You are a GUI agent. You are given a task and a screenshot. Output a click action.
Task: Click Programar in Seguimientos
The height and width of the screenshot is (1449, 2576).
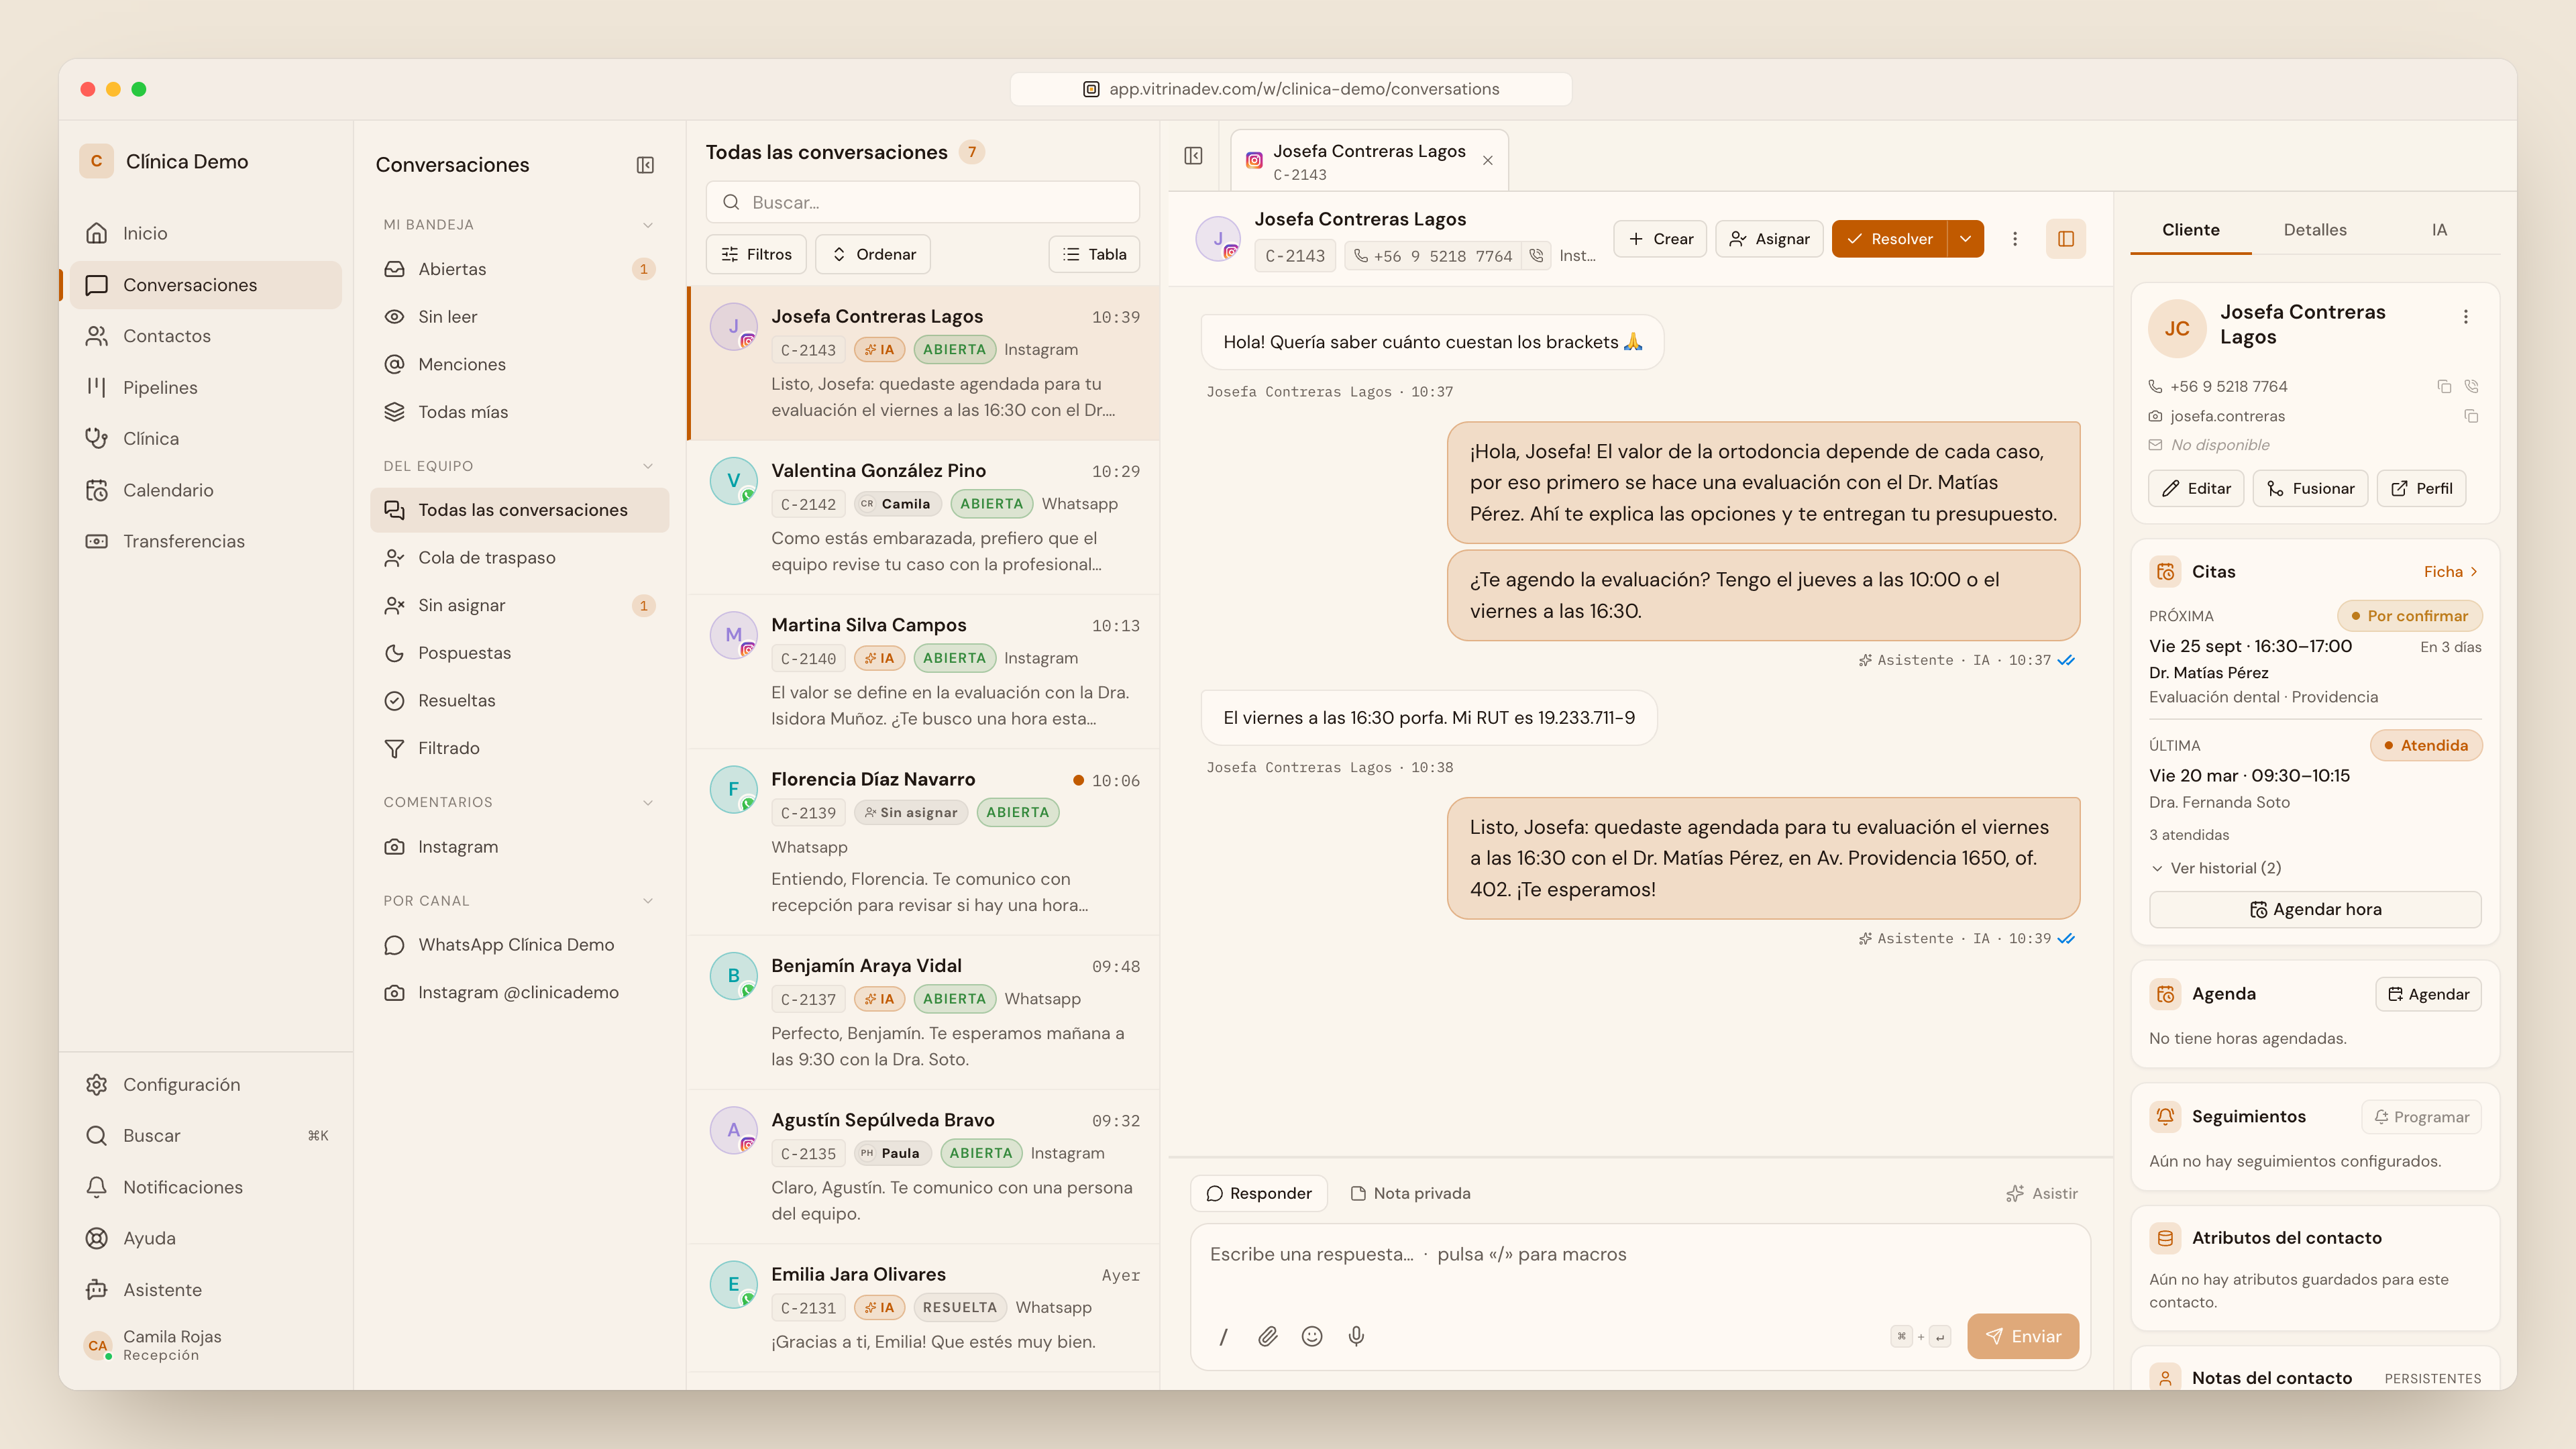click(x=2421, y=1117)
